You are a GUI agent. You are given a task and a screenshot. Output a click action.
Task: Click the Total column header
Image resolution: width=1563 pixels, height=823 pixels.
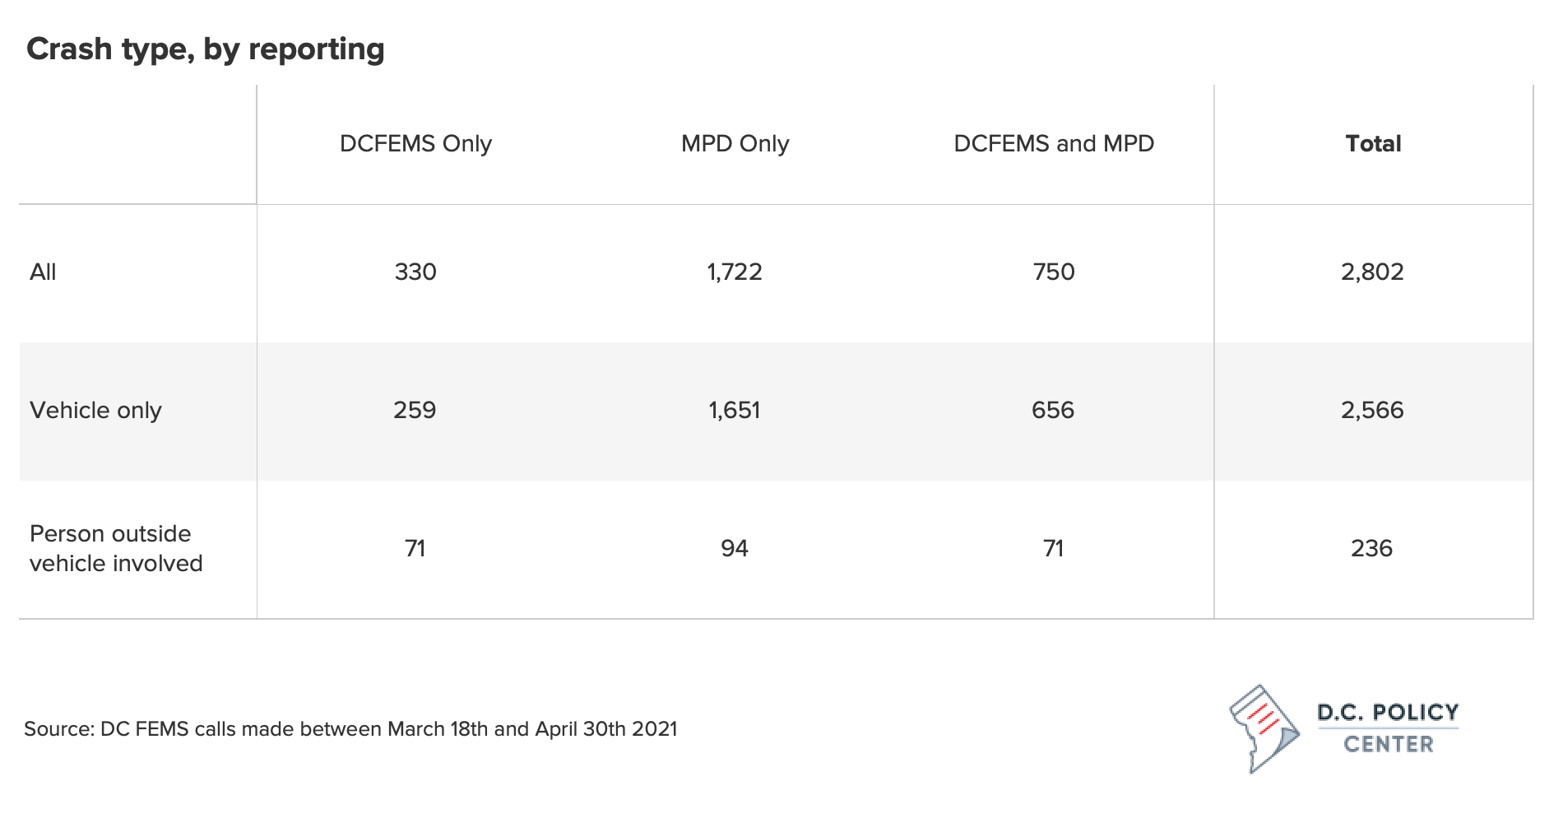point(1373,143)
